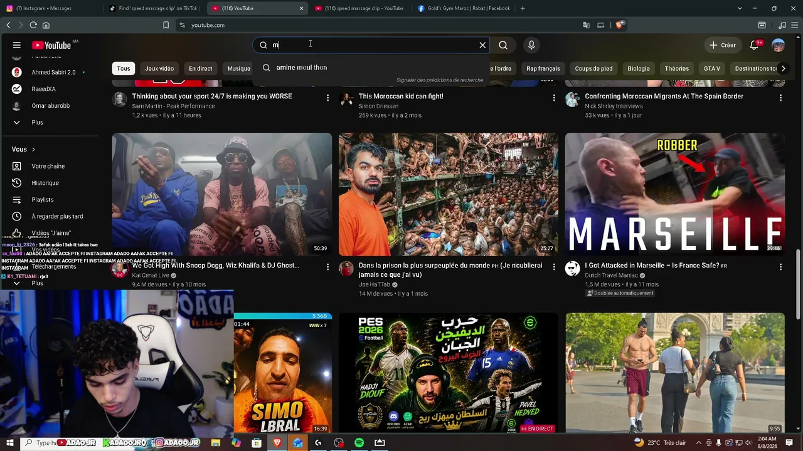
Task: Open the YouTube guide hamburger menu
Action: [17, 45]
